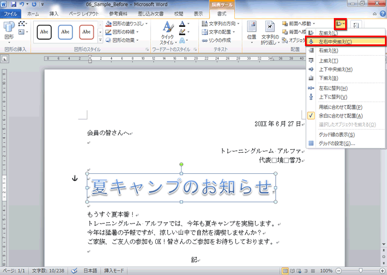Click the green rotation handle of WordArt
Screen dimensions: 387x275
click(182, 165)
